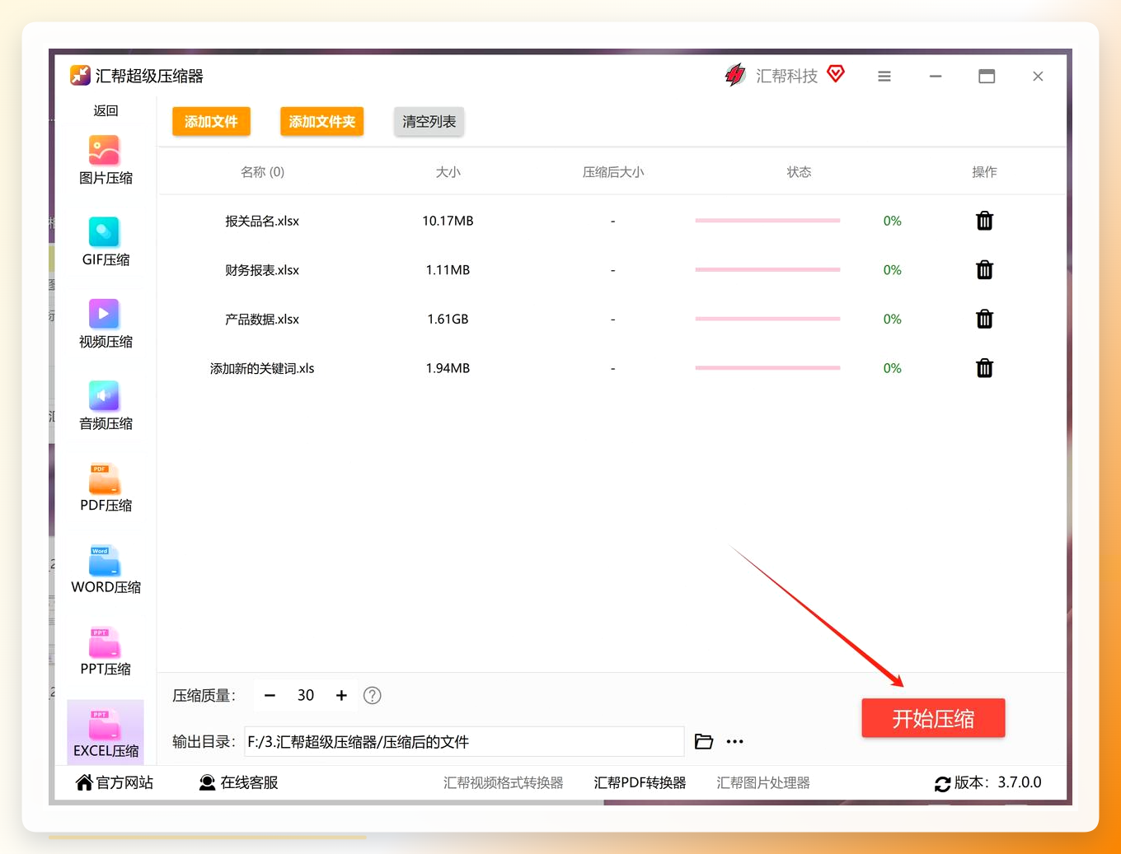Open the 视频压缩 video compression tool
The width and height of the screenshot is (1121, 854).
pos(106,324)
